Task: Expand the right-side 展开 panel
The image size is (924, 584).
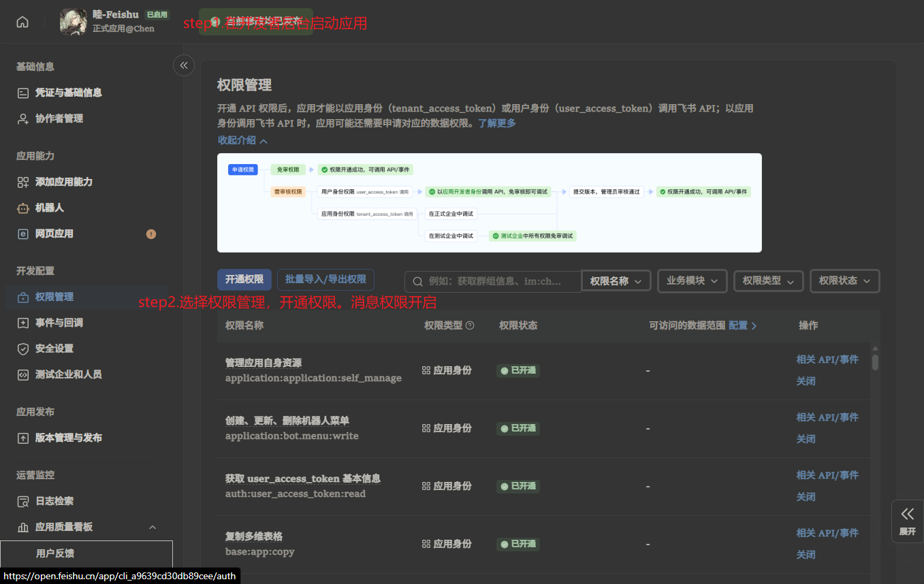Action: tap(907, 521)
